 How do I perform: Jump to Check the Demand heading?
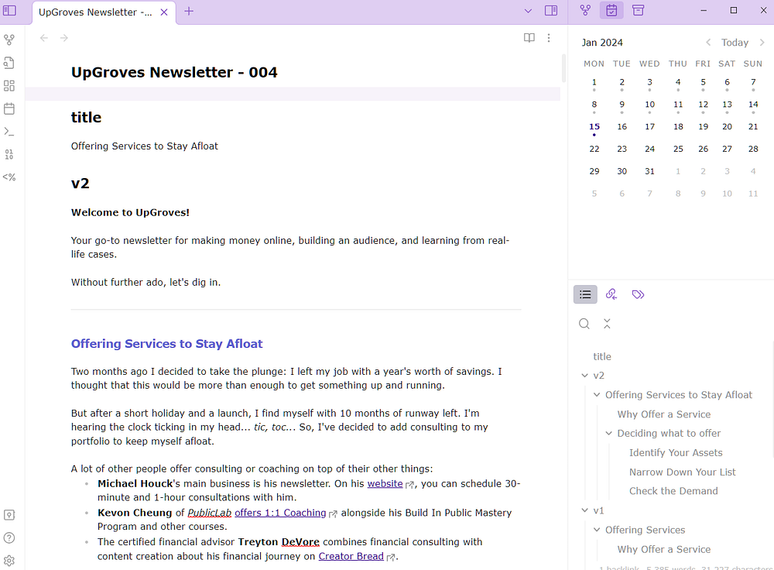coord(673,491)
